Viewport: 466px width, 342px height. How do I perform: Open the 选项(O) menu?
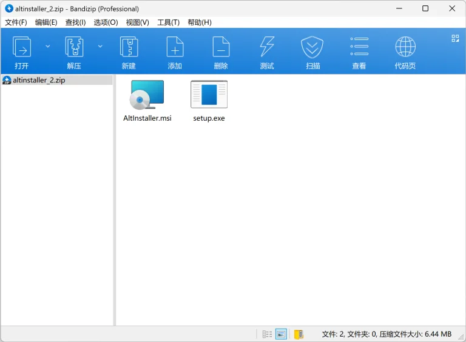click(x=106, y=22)
